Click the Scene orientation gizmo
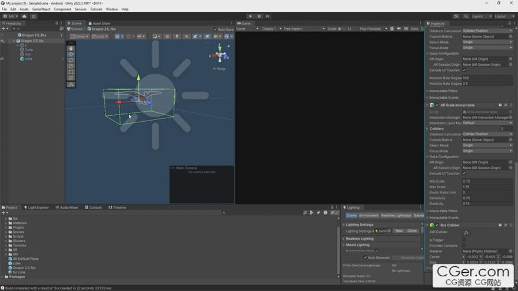Image resolution: width=518 pixels, height=291 pixels. [220, 55]
